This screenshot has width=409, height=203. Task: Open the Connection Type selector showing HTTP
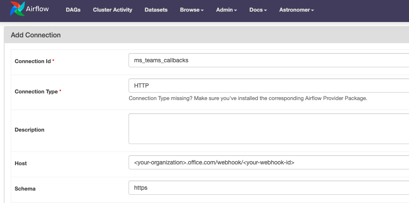[x=268, y=86]
